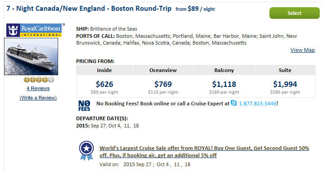
Task: Call the 1.877.815.5446 phone number link
Action: 258,104
